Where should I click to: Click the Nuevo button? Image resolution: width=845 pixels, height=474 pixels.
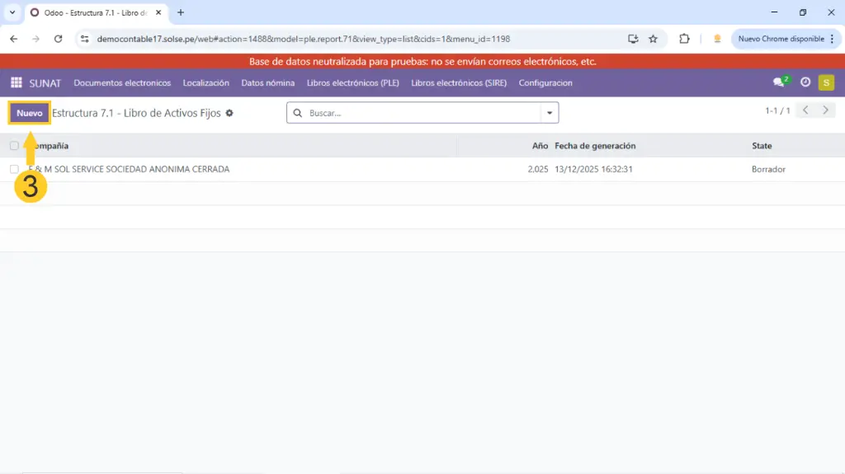click(30, 113)
